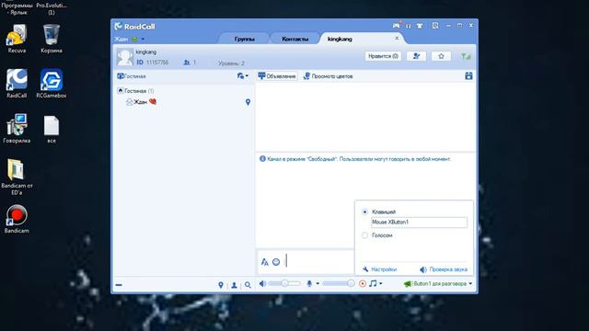Click the minus collapse icon at bottom left
Image resolution: width=589 pixels, height=331 pixels.
point(119,285)
